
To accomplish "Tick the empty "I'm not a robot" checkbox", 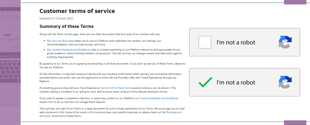I will [205, 42].
